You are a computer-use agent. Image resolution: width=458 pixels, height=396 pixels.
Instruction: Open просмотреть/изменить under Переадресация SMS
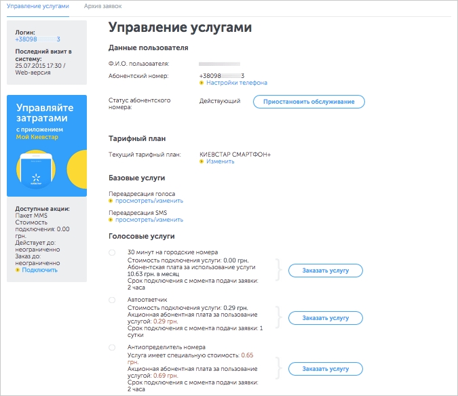click(x=149, y=220)
